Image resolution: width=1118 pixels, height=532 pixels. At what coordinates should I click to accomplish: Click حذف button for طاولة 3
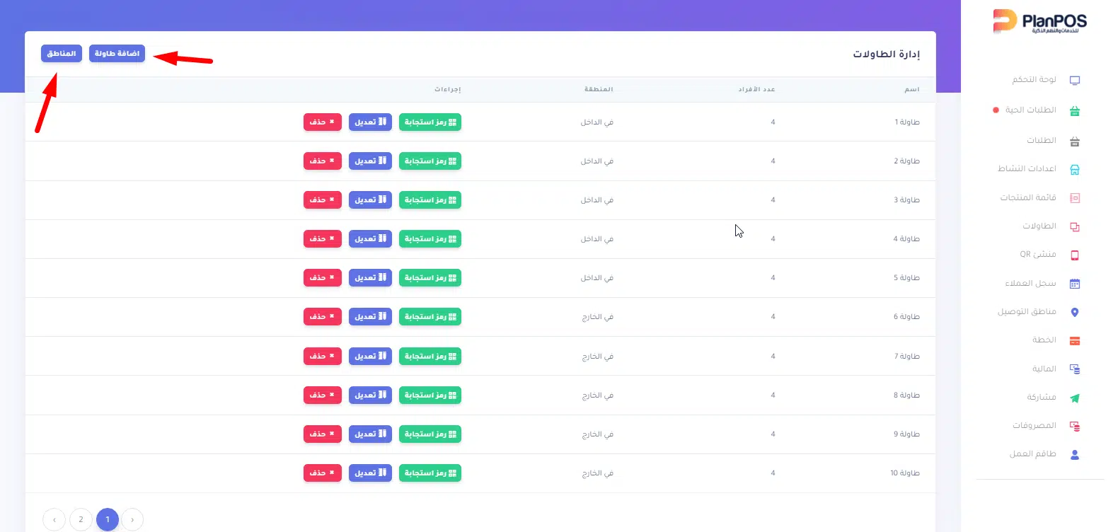tap(323, 200)
